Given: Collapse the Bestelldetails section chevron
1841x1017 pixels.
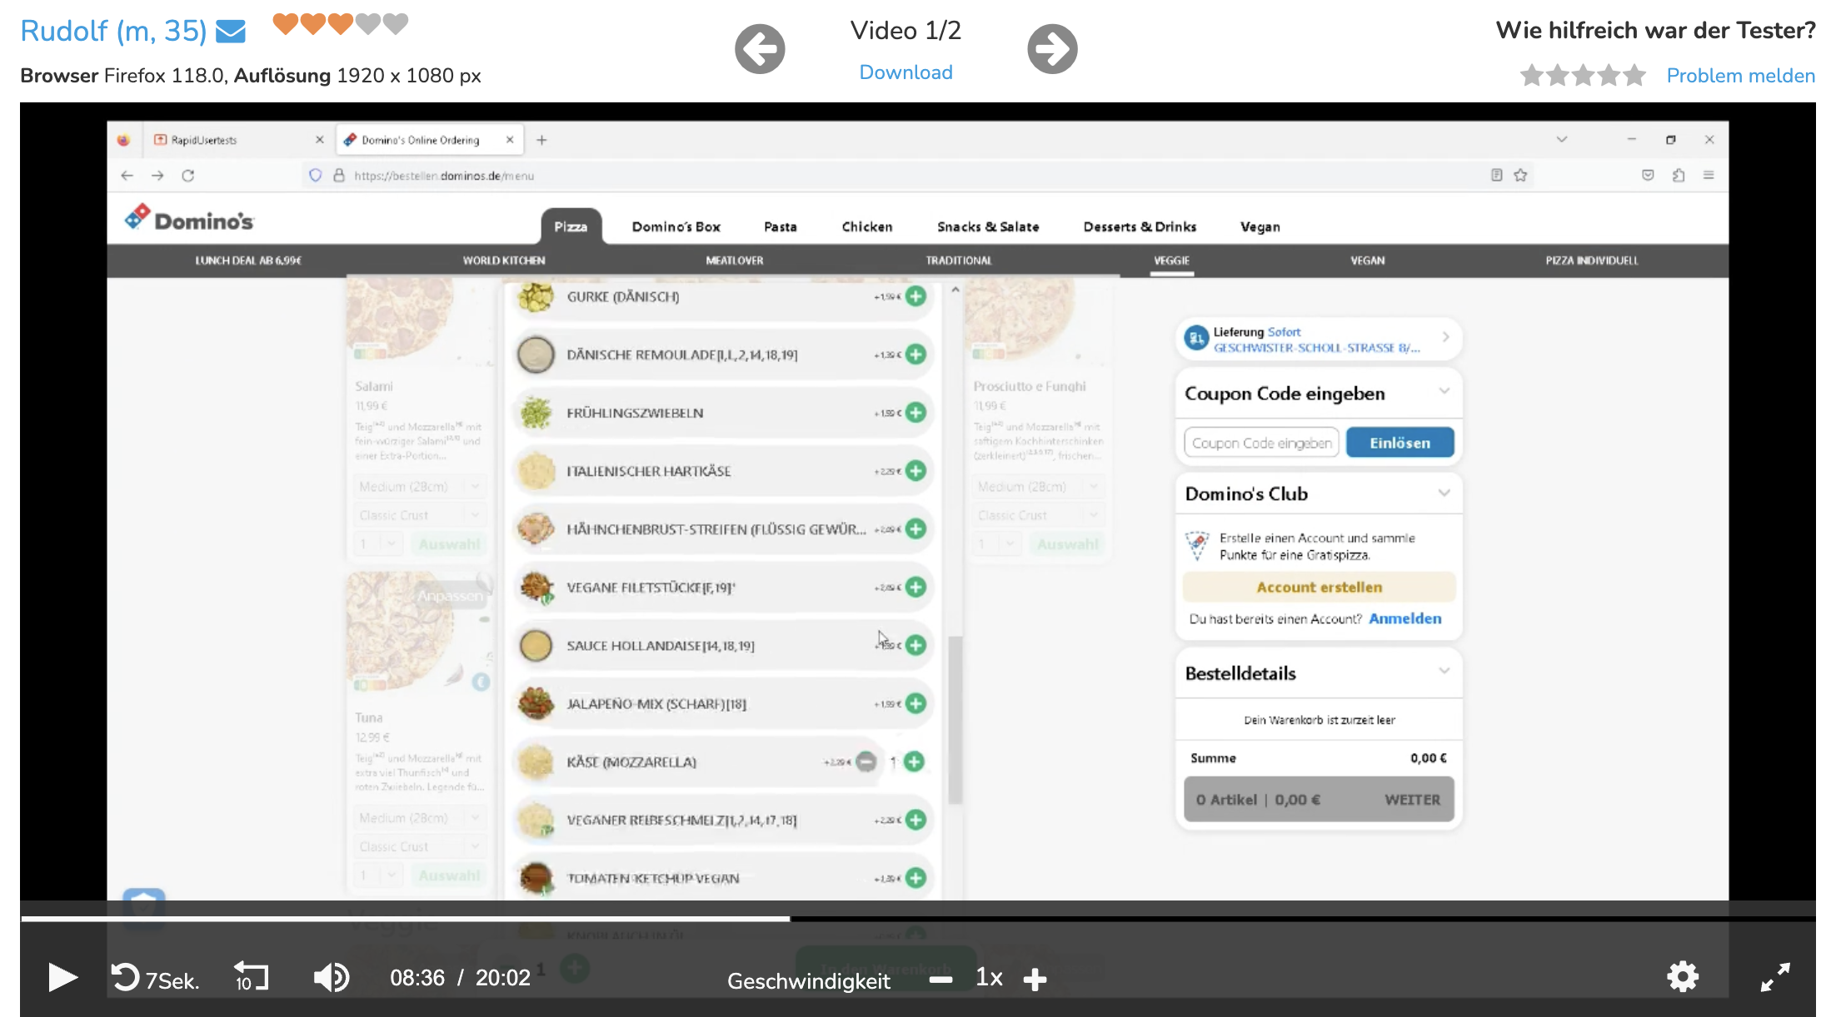Looking at the screenshot, I should point(1444,671).
